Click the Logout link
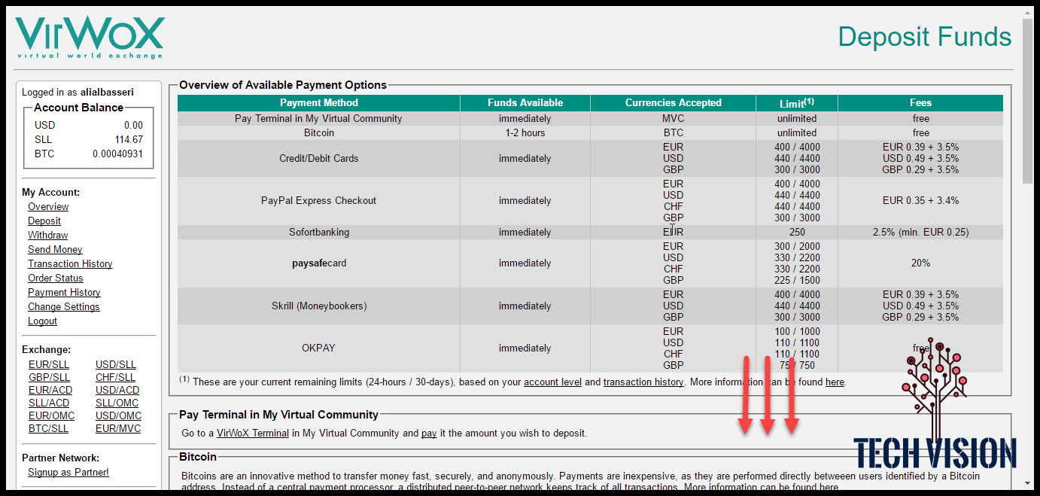The width and height of the screenshot is (1040, 496). coord(42,321)
